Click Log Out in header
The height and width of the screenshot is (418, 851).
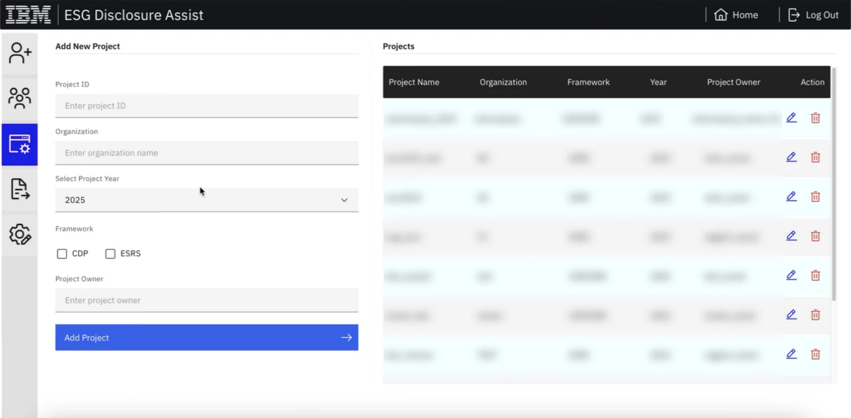pos(813,15)
